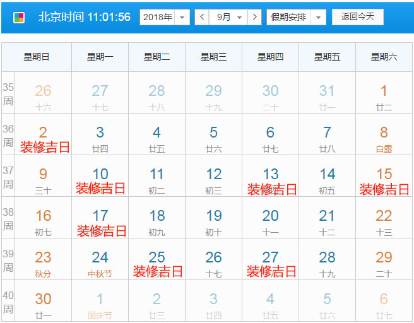Go to next month with right arrow

pyautogui.click(x=254, y=17)
